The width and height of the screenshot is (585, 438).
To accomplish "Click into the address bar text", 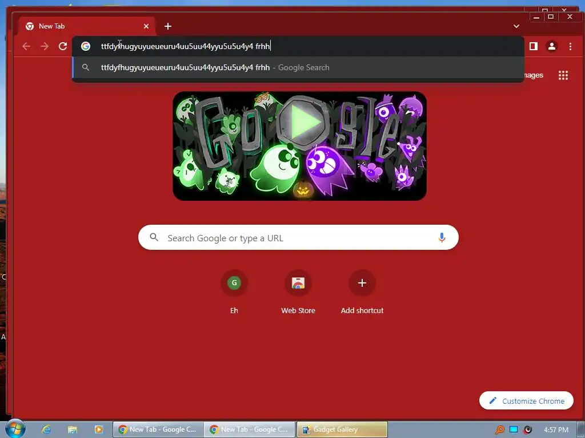I will (x=186, y=46).
